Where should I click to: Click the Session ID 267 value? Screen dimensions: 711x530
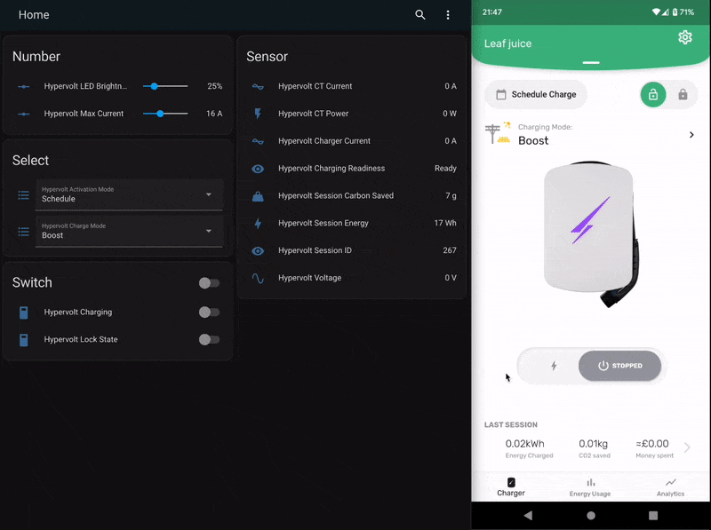click(450, 250)
